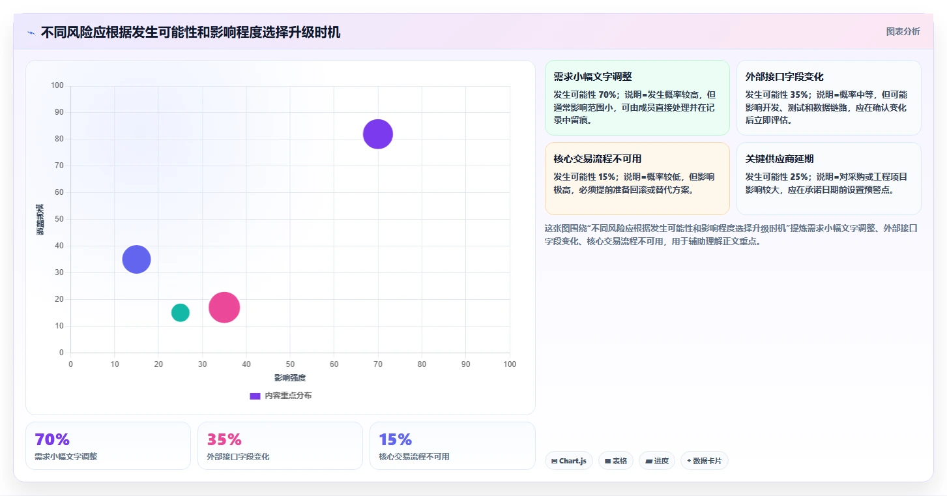Viewport: 947px width, 496px height.
Task: Open the 需求小幅文字调整 green card
Action: [637, 98]
